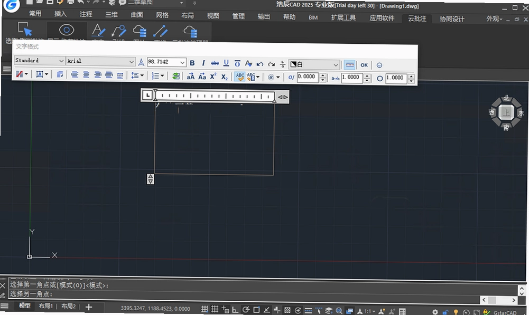Toggle italic formatting in text format bar
This screenshot has width=529, height=315.
[203, 63]
